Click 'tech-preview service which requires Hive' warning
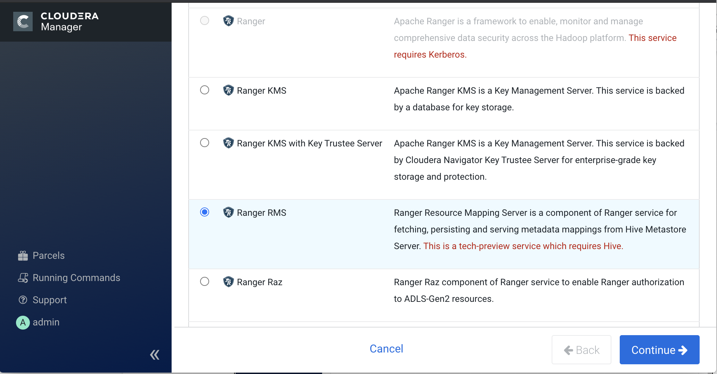717x374 pixels. (x=523, y=246)
